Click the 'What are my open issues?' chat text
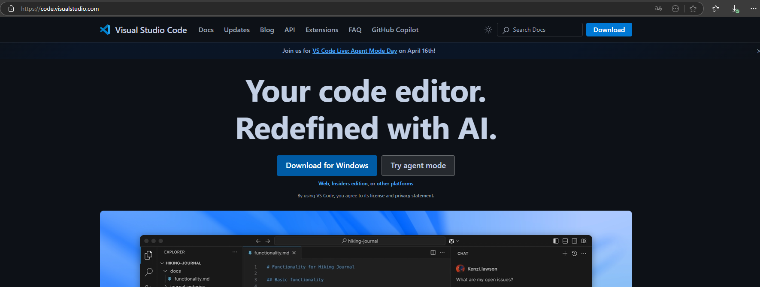The height and width of the screenshot is (287, 760). pos(484,280)
